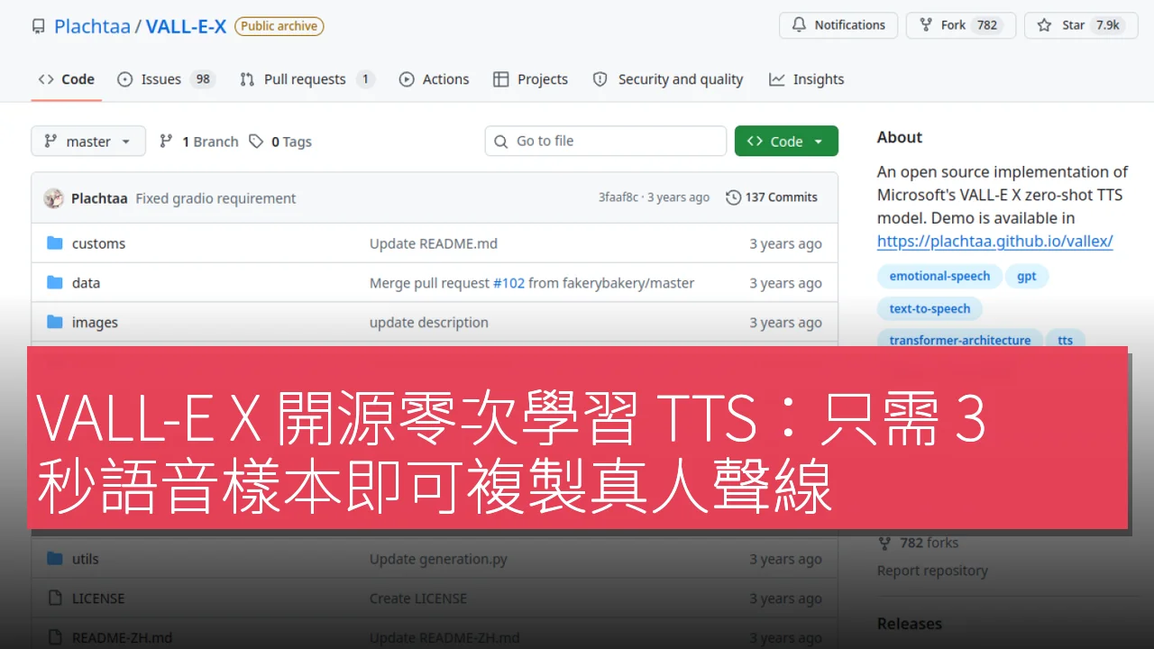Open the utils folder

(x=86, y=559)
